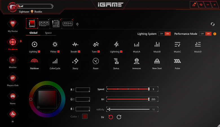Screen dimensions: 220x127
Task: Open Players Club from the sidebar
Action: 12,78
